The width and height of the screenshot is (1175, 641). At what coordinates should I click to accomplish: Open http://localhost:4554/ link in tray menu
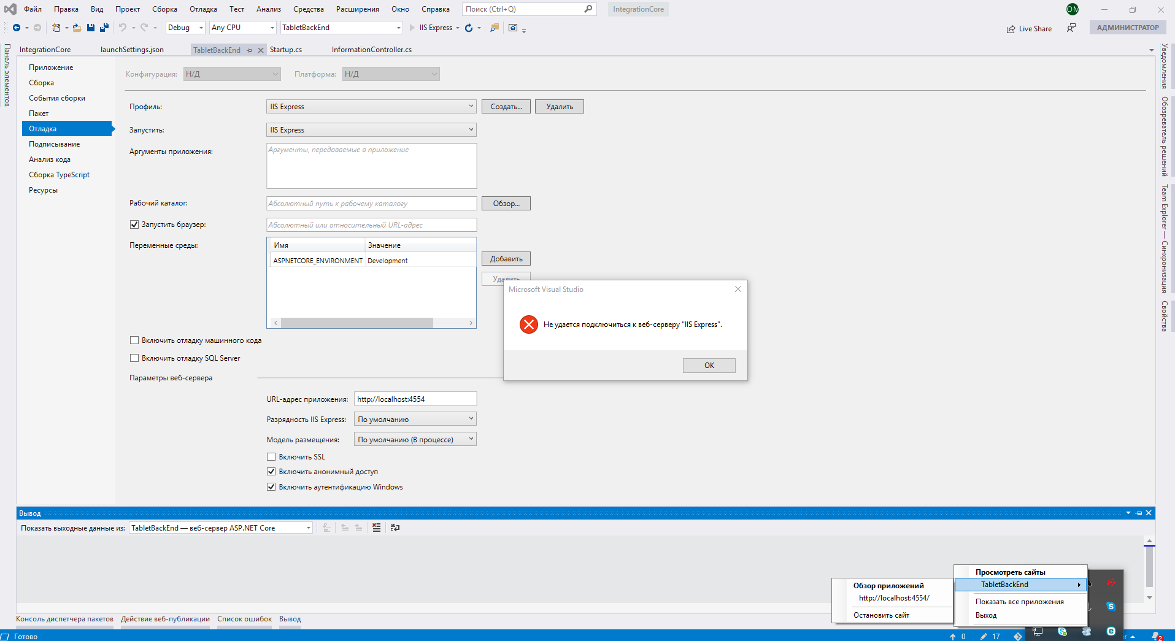point(894,598)
